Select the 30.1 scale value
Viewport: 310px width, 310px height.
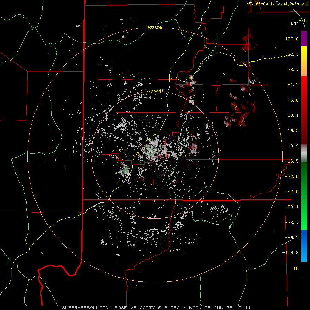(x=293, y=115)
